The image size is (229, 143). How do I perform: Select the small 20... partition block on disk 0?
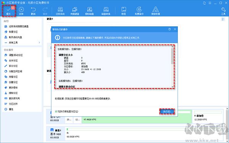click(69, 119)
